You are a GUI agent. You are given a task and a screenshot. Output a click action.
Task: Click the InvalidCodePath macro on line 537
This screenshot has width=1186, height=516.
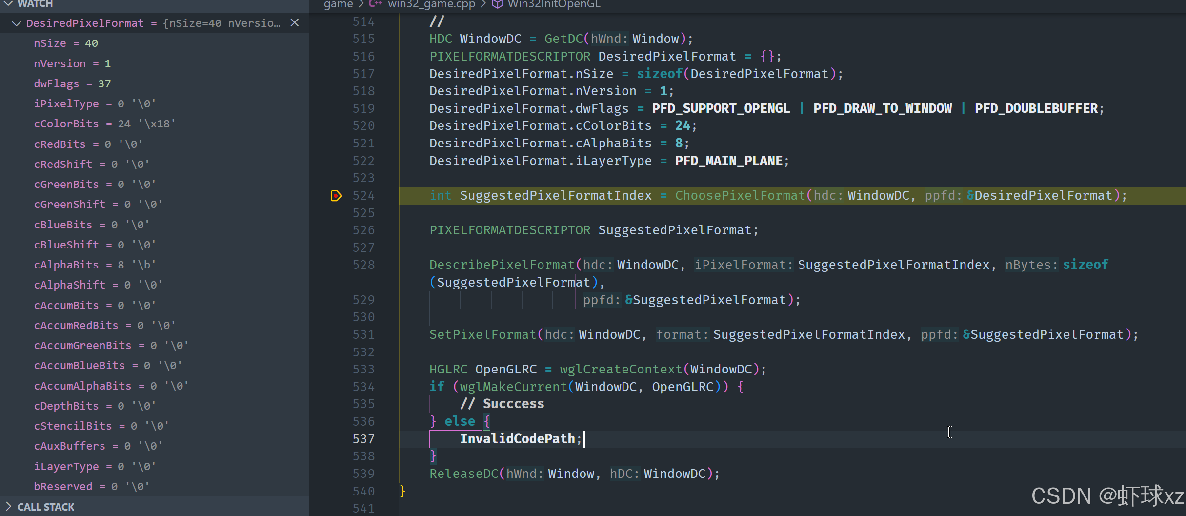pyautogui.click(x=518, y=439)
